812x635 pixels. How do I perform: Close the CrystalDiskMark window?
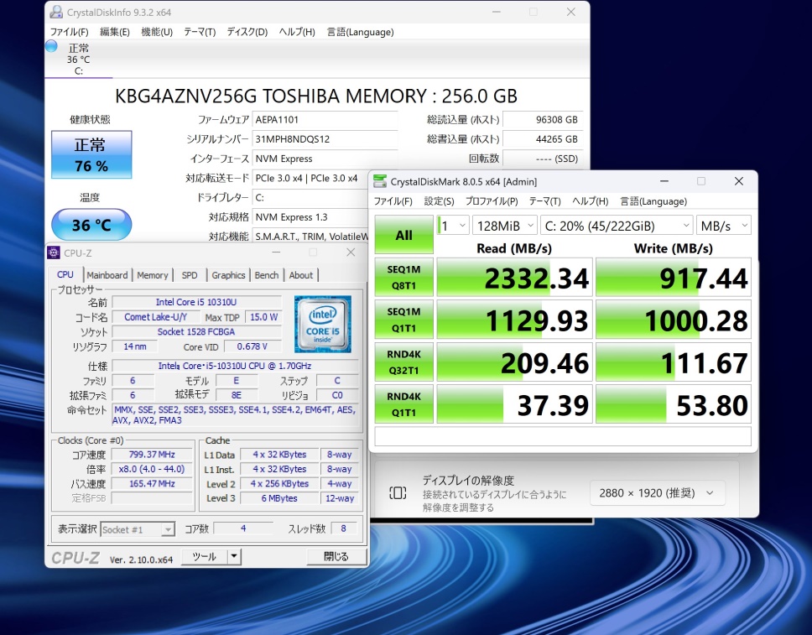coord(739,181)
